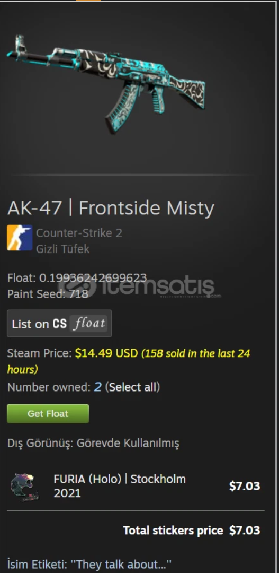The height and width of the screenshot is (573, 279).
Task: Click the Counter-Strike 2 game icon
Action: tap(20, 238)
